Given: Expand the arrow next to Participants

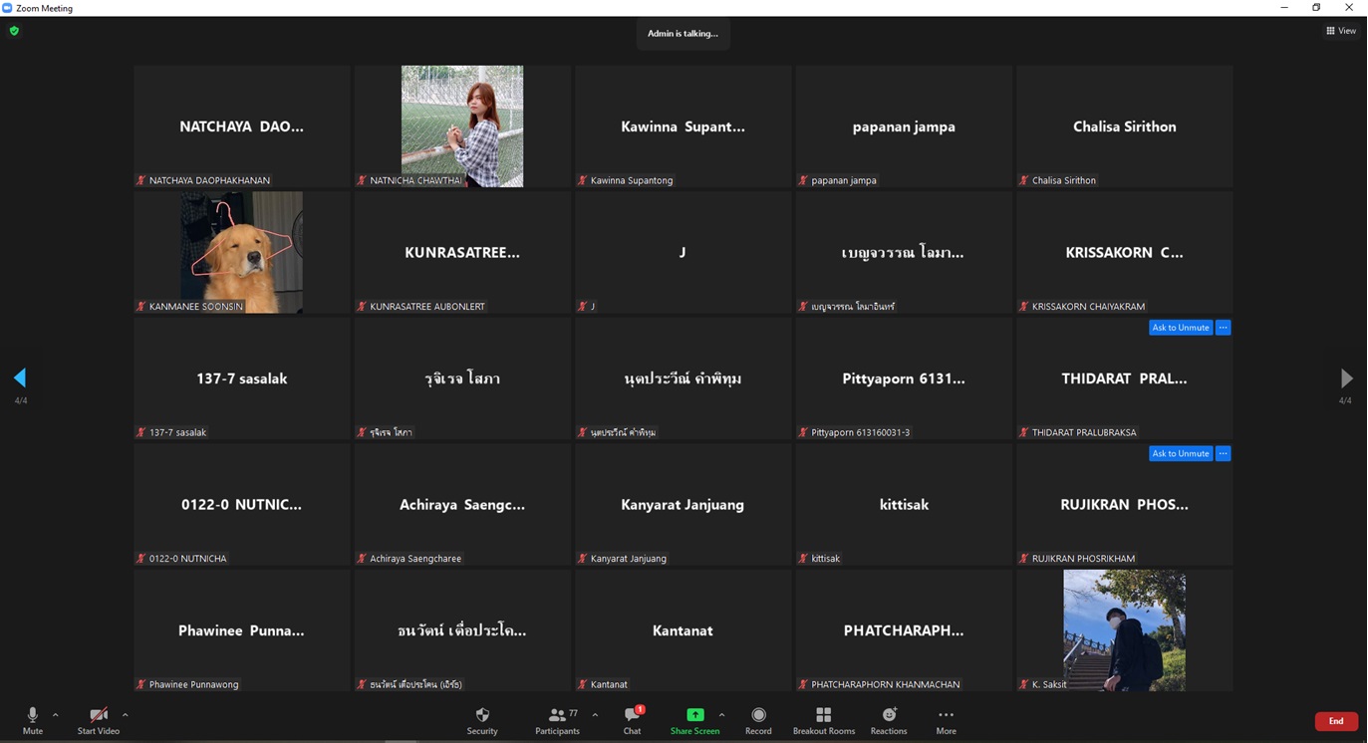Looking at the screenshot, I should [595, 714].
